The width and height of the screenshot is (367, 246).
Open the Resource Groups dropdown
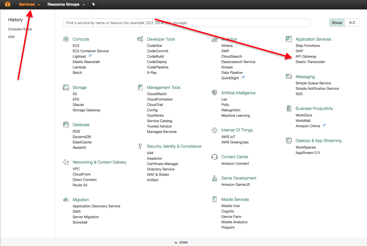(x=66, y=5)
